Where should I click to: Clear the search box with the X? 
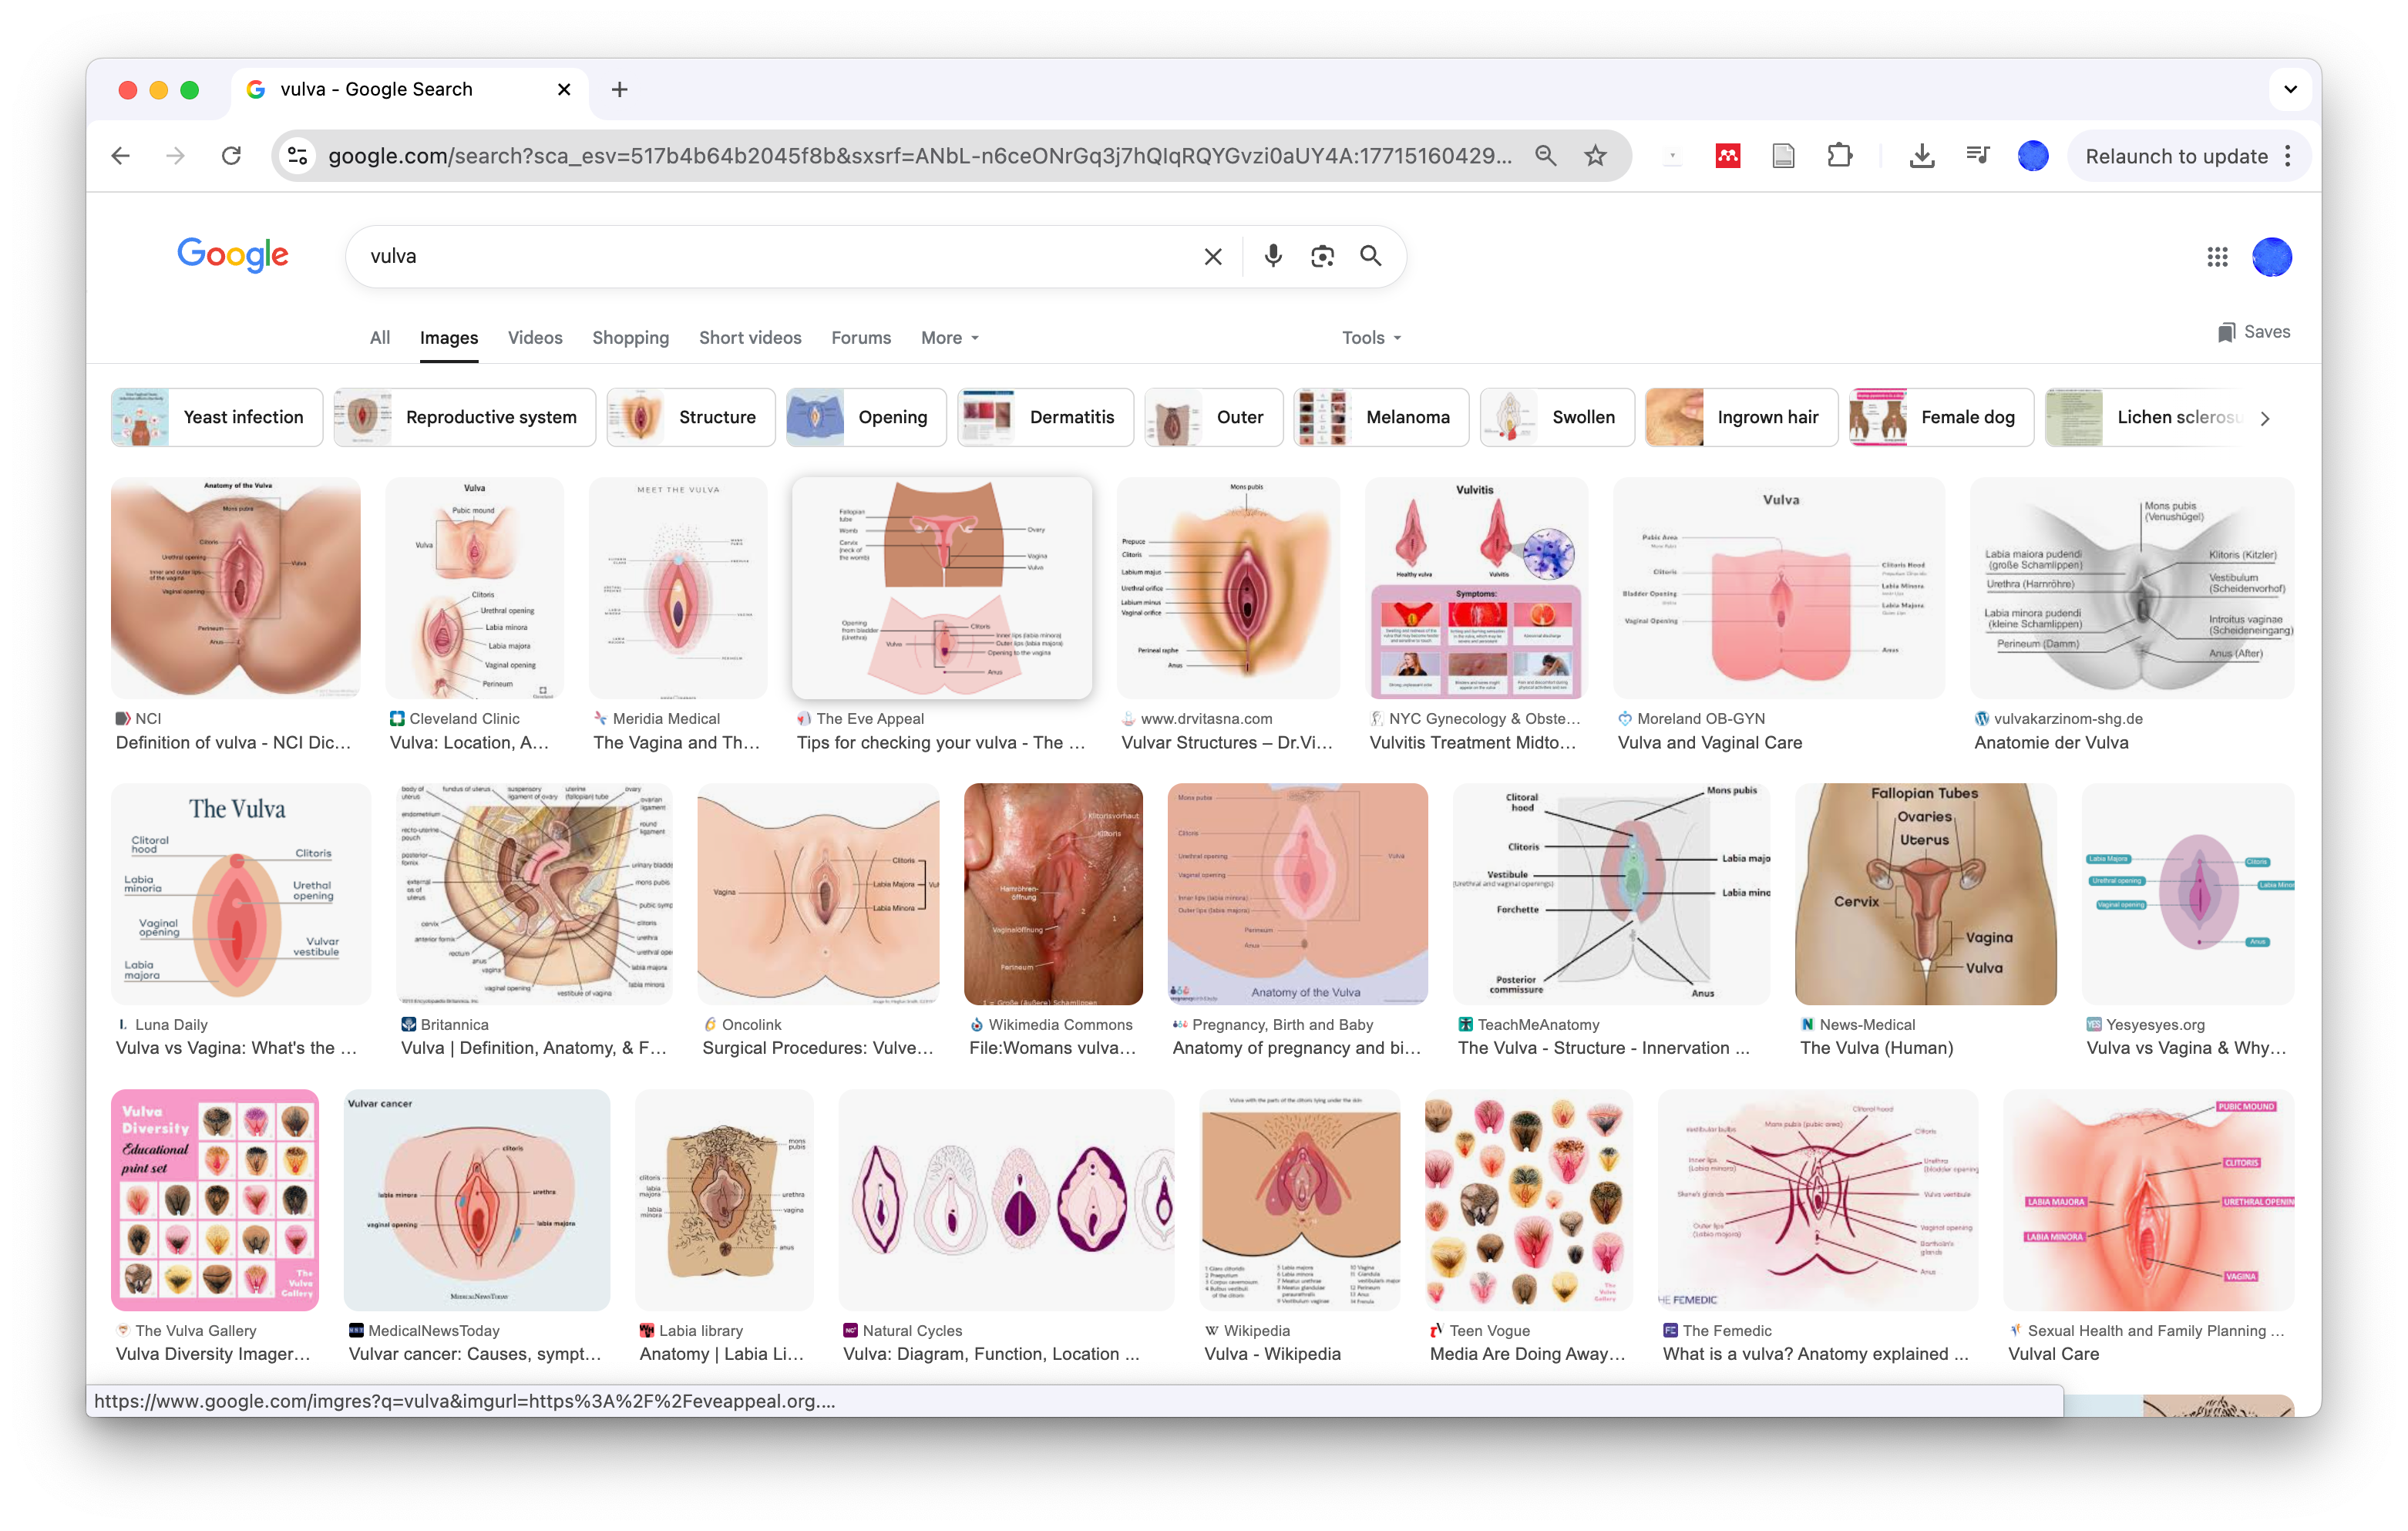click(1213, 256)
